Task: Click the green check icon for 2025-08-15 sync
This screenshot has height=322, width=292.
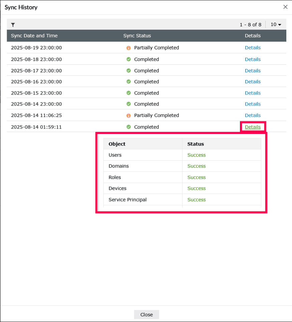Action: (128, 93)
